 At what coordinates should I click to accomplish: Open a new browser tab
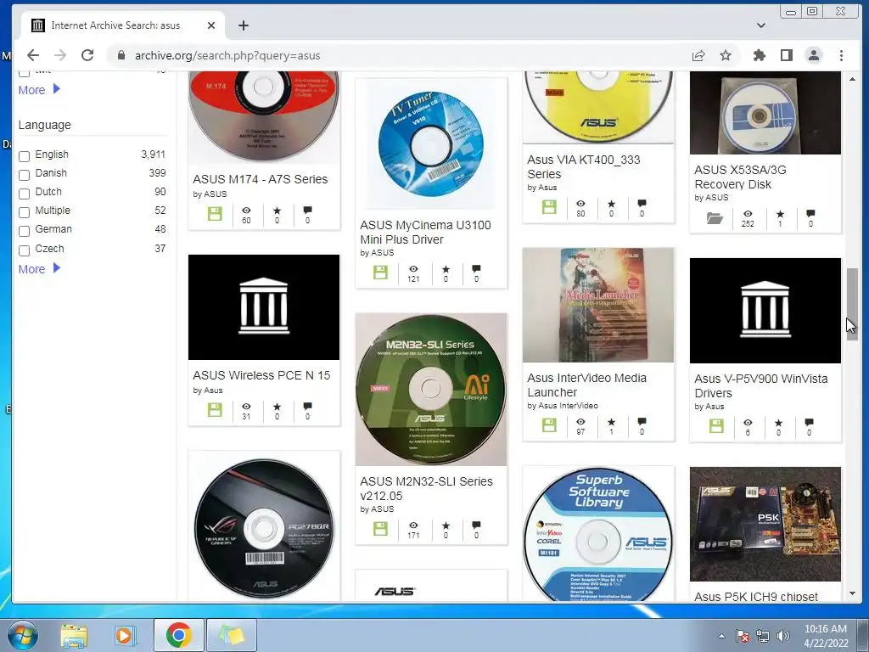(244, 25)
